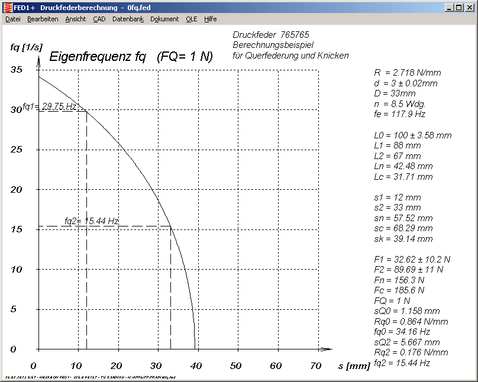The image size is (478, 382).
Task: Open the Dokument menu
Action: point(164,19)
